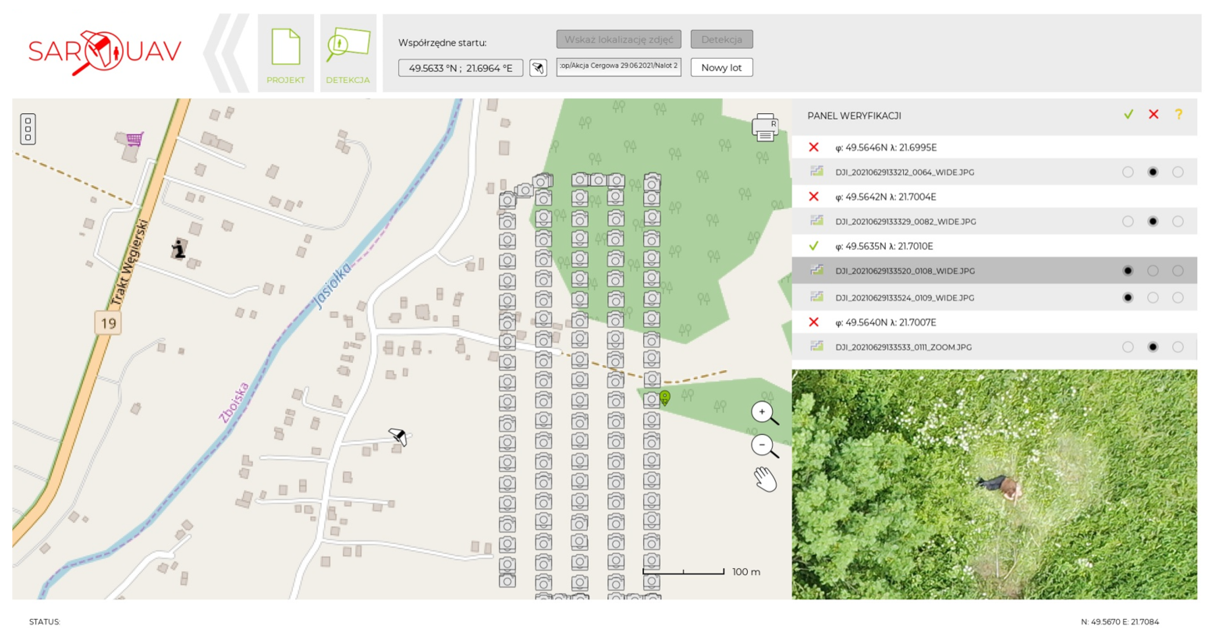Image resolution: width=1213 pixels, height=636 pixels.
Task: Open the map layers menu icon
Action: [x=28, y=129]
